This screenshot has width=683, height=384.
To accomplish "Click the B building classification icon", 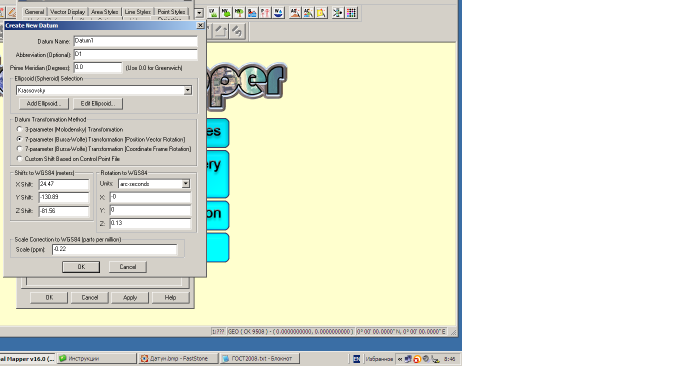I will click(x=252, y=12).
